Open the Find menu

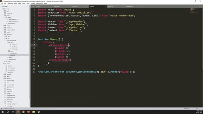pos(16,3)
